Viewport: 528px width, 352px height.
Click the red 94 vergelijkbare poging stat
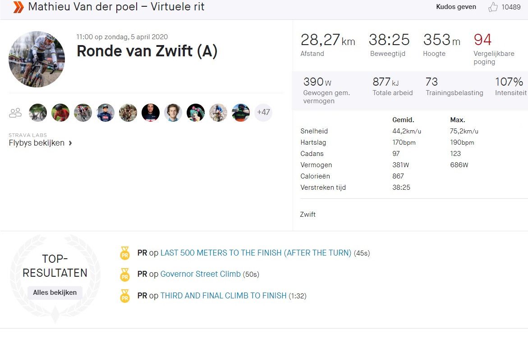click(482, 40)
